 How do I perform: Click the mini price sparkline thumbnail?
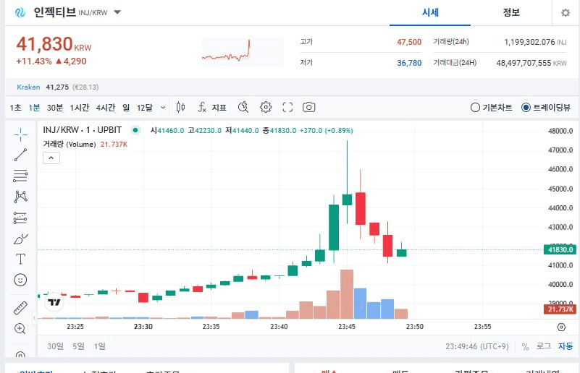(243, 52)
